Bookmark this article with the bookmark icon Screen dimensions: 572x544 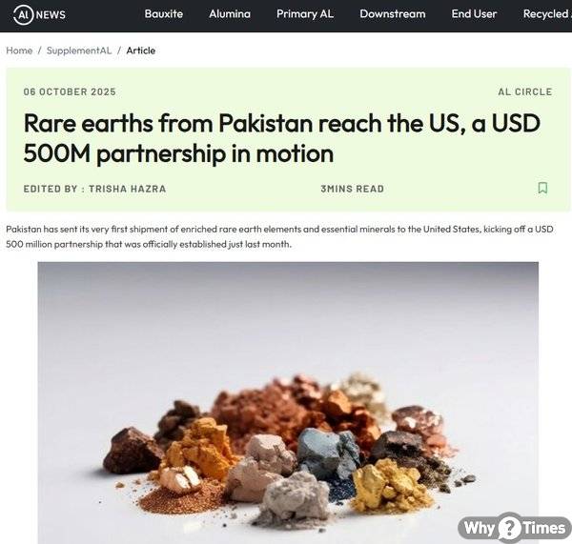pos(542,188)
